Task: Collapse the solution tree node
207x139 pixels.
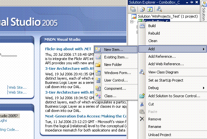Action: click(x=132, y=22)
